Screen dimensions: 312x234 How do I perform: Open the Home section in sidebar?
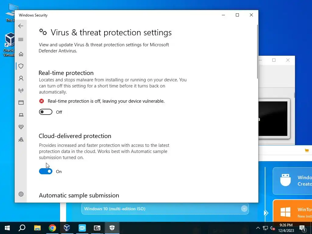click(x=21, y=54)
